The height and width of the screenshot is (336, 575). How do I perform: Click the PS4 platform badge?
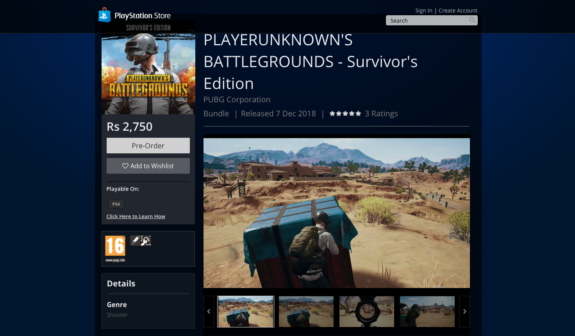click(116, 204)
